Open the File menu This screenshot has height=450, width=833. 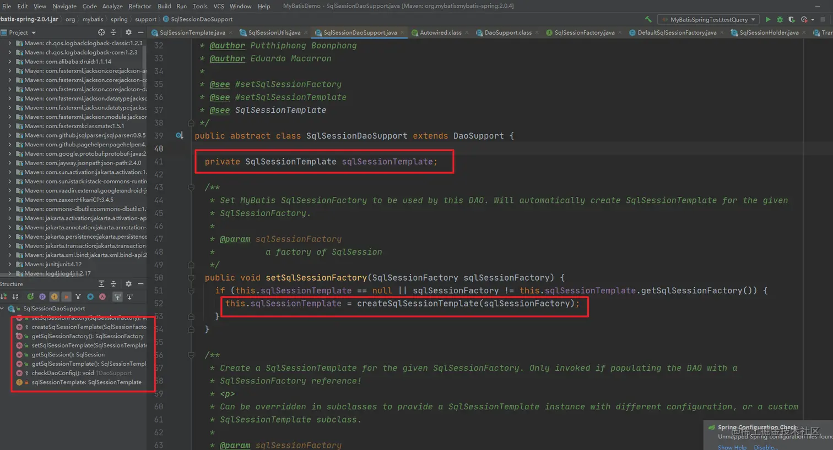click(7, 6)
